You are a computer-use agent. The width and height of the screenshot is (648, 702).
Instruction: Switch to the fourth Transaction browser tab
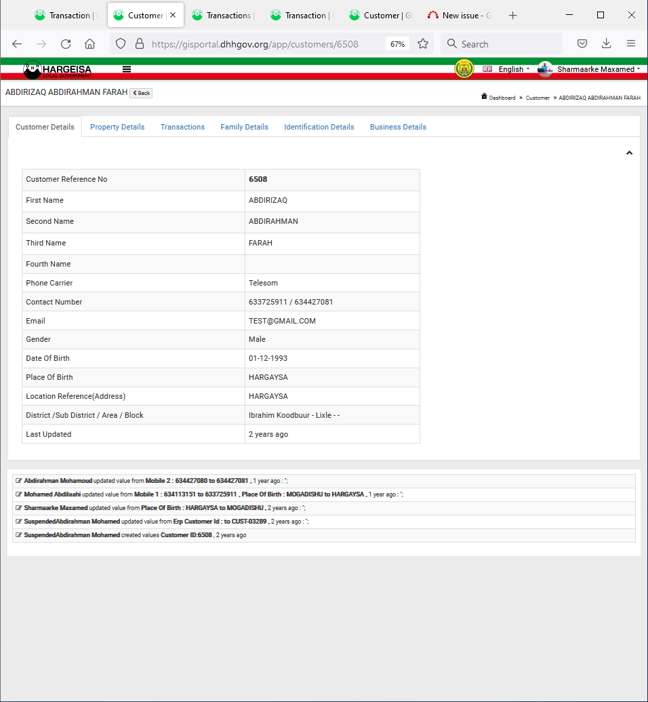(x=301, y=15)
